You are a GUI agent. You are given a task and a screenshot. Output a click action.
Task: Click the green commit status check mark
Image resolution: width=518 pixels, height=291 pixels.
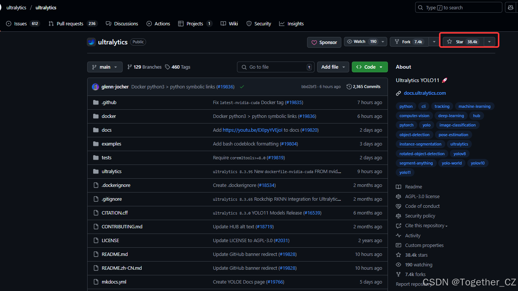tap(242, 87)
